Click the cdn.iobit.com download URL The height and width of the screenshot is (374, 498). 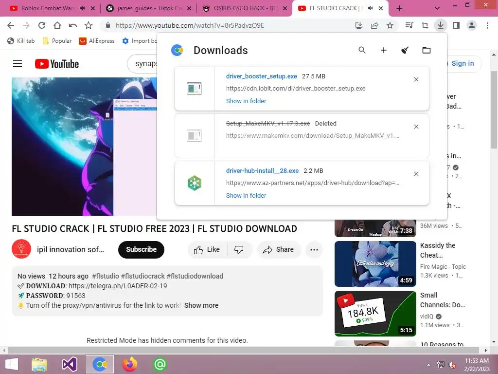(x=296, y=89)
